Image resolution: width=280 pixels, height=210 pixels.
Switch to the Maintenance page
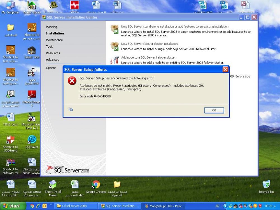[x=54, y=40]
